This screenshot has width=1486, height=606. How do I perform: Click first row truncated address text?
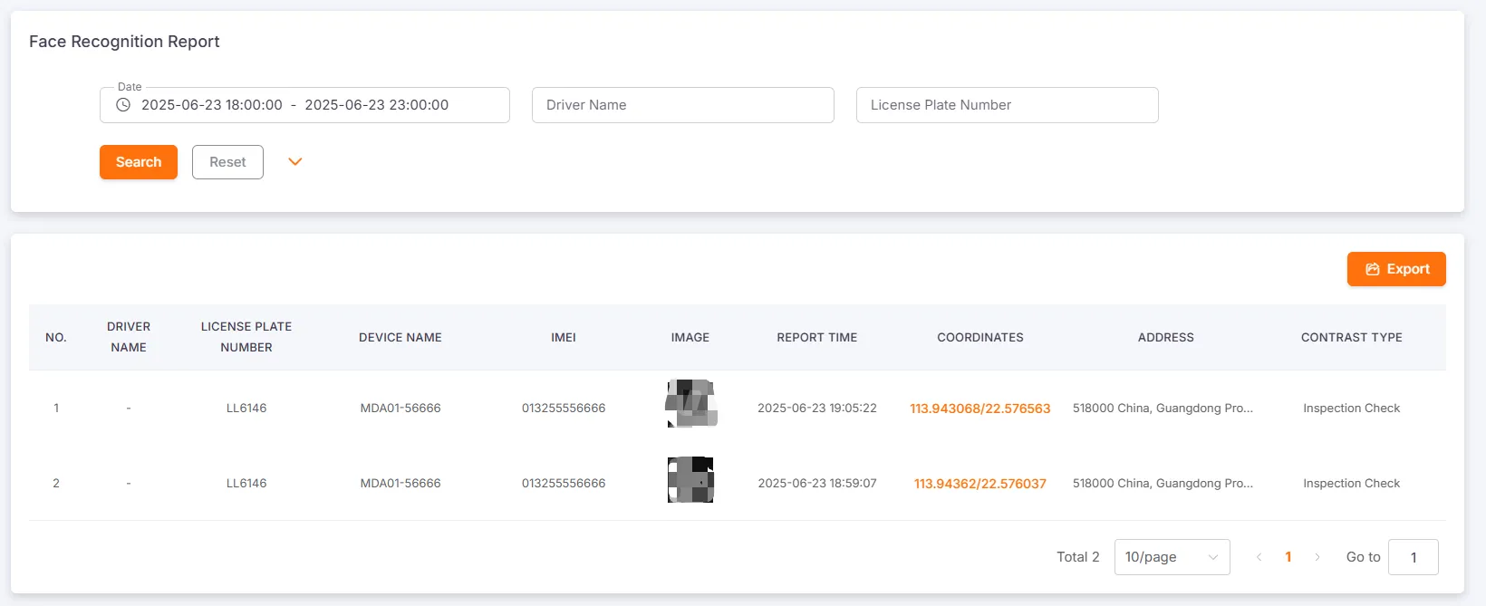point(1163,409)
